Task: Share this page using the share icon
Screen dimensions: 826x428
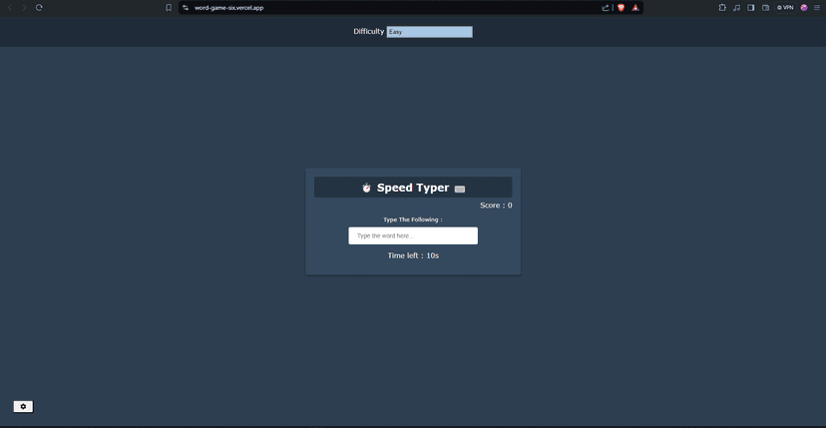Action: [x=606, y=7]
